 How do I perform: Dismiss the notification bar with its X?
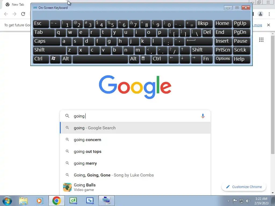coord(268,25)
